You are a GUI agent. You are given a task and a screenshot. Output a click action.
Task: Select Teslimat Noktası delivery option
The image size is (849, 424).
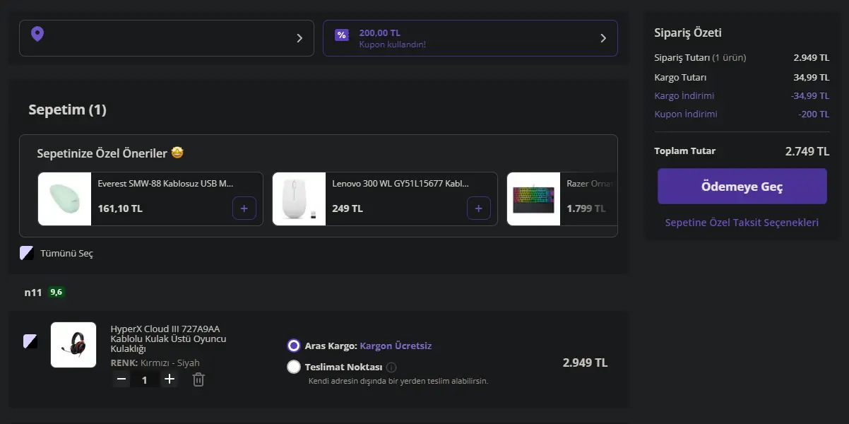coord(294,367)
